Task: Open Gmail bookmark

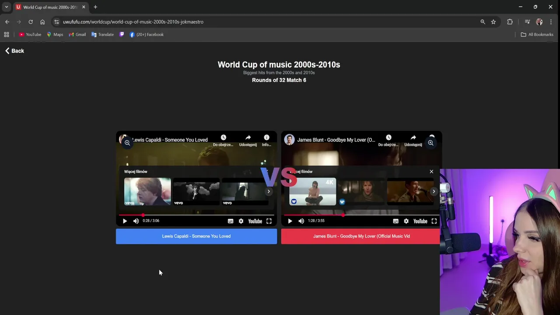Action: [77, 35]
